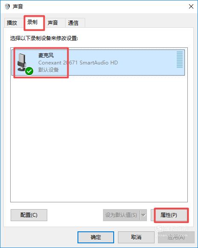Open the 声音 tab

tap(53, 23)
